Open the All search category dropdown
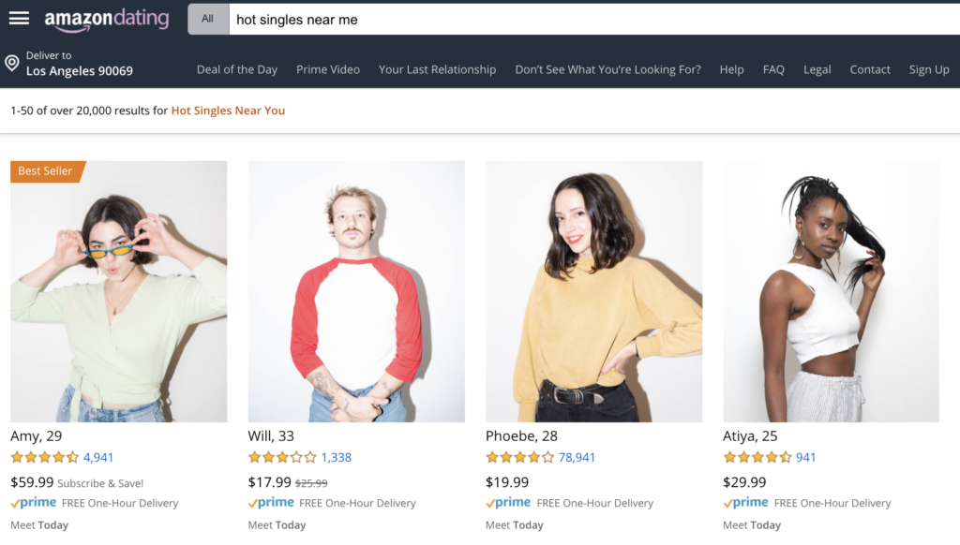The image size is (960, 545). [x=208, y=19]
